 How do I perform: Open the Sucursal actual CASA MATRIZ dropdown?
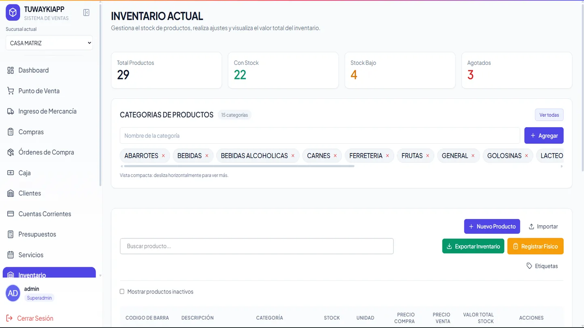(x=49, y=43)
